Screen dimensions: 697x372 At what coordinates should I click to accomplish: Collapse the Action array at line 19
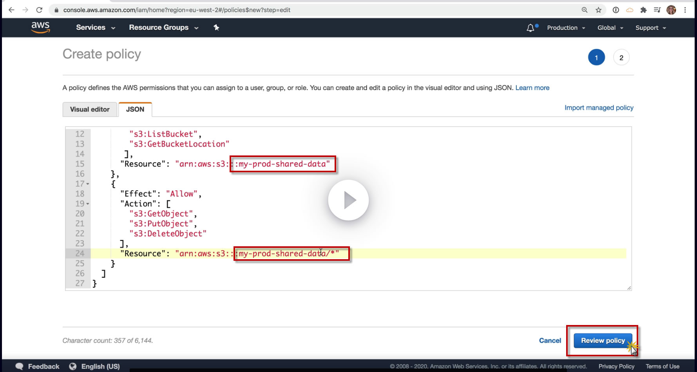click(88, 204)
